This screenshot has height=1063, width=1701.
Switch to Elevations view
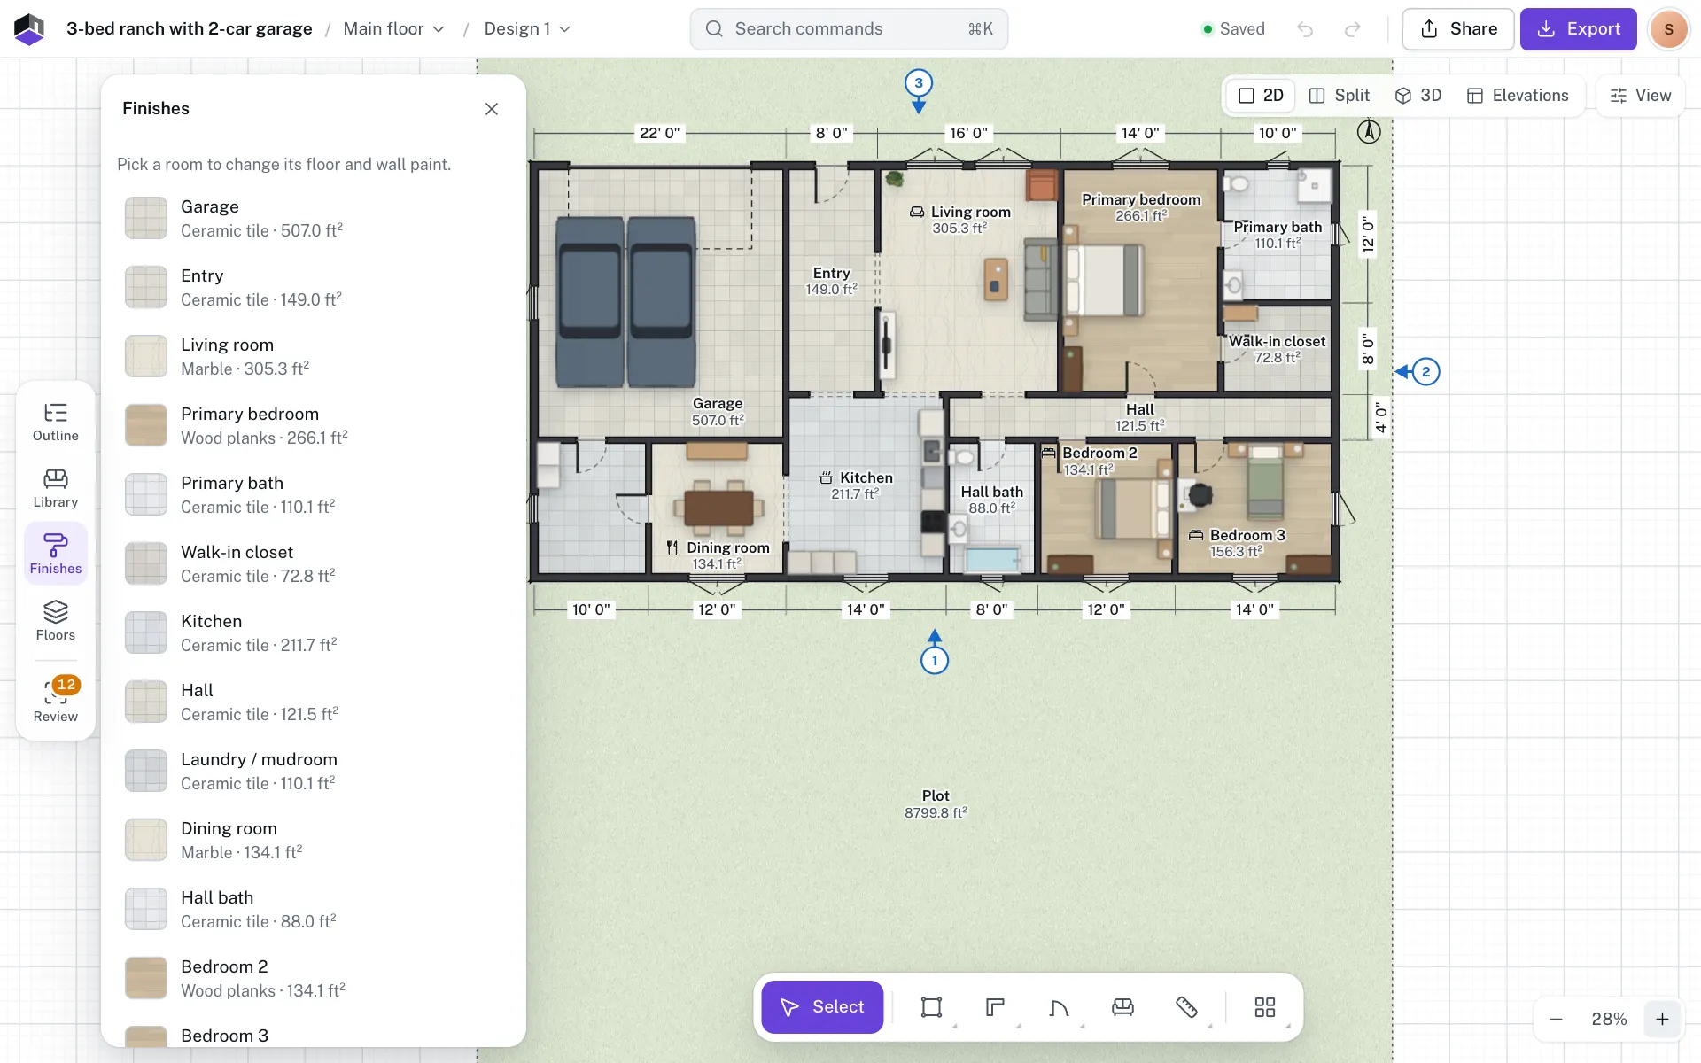(x=1518, y=96)
